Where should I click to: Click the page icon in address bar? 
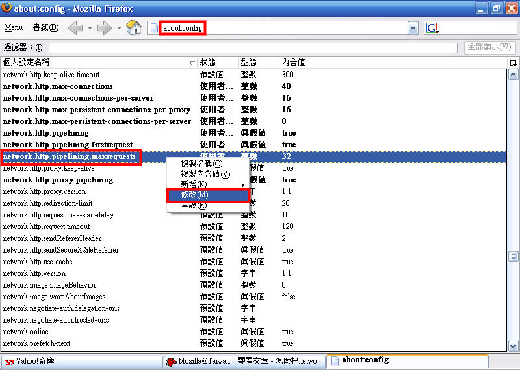tap(154, 28)
